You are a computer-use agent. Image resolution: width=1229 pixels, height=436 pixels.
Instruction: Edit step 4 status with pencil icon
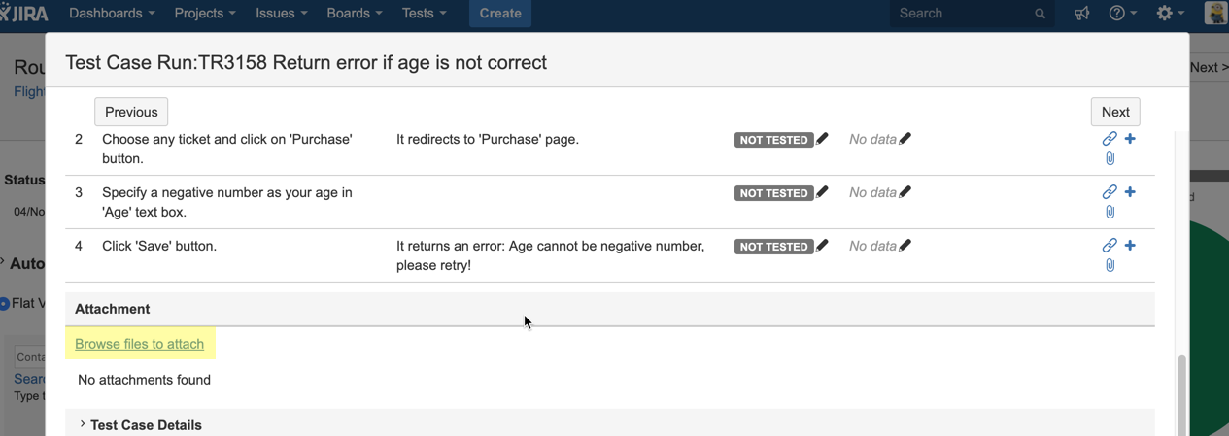coord(823,246)
